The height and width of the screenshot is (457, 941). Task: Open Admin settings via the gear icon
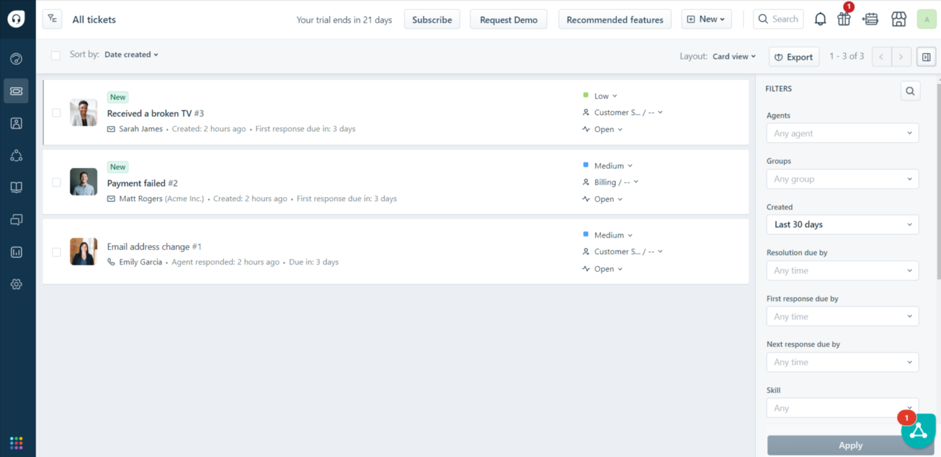17,284
